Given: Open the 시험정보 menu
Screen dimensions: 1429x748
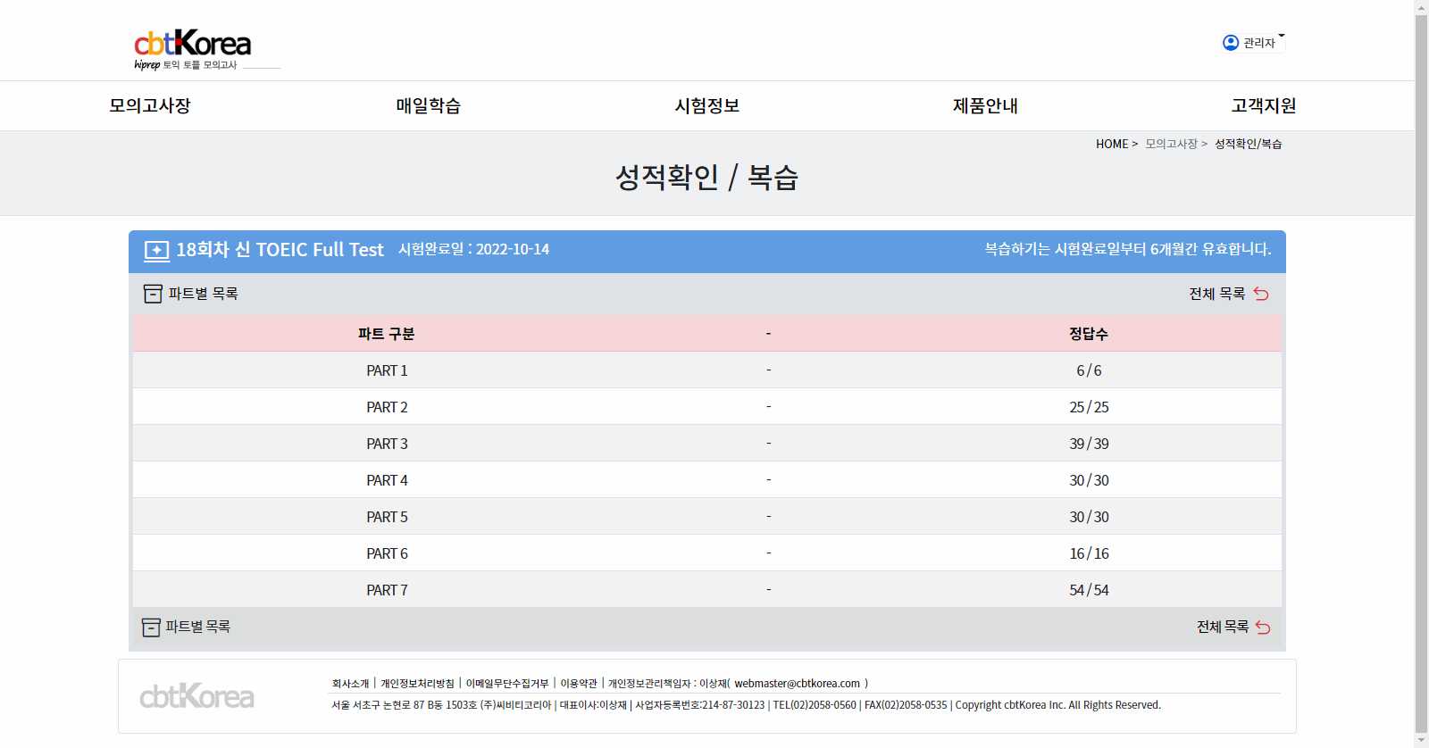Looking at the screenshot, I should 707,105.
